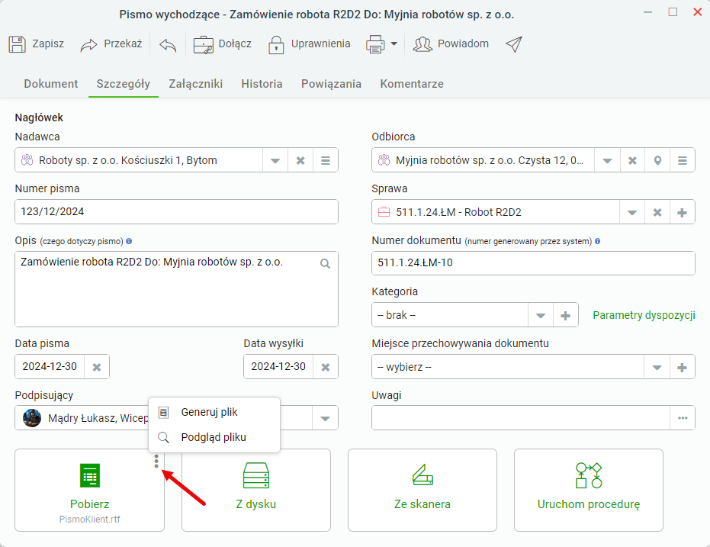This screenshot has width=710, height=547.
Task: Expand the Odbiorca dropdown
Action: tap(608, 160)
